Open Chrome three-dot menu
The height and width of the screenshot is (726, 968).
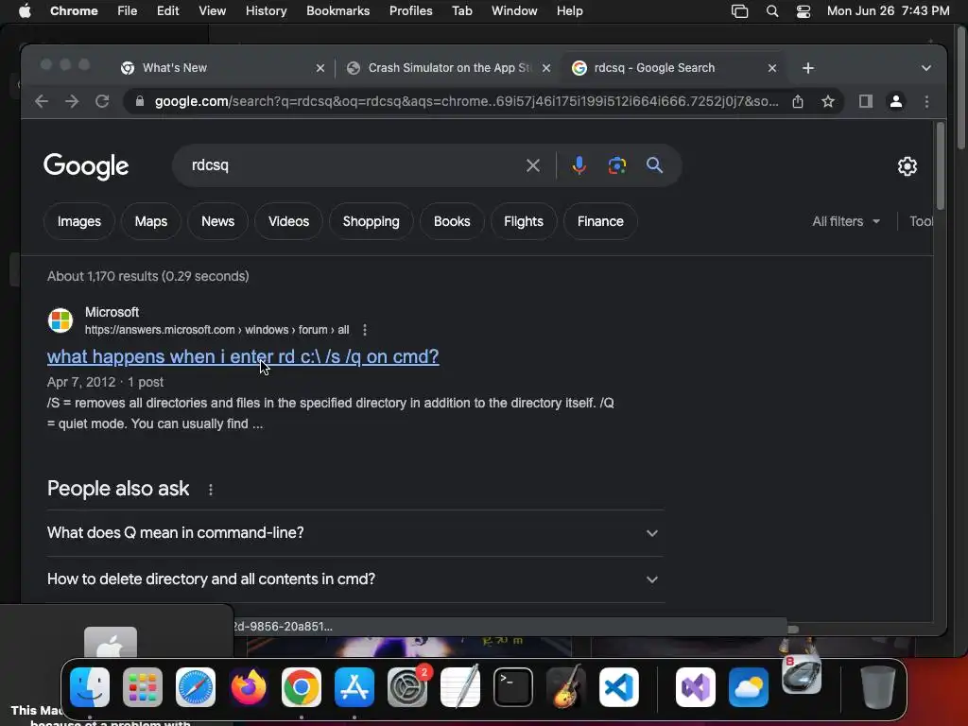coord(926,101)
